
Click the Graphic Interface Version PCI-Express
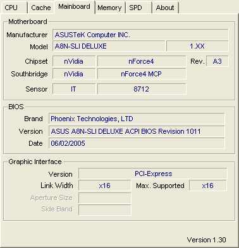click(x=153, y=174)
